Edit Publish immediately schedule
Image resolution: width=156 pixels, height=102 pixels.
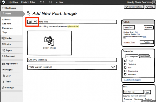pyautogui.click(x=145, y=36)
